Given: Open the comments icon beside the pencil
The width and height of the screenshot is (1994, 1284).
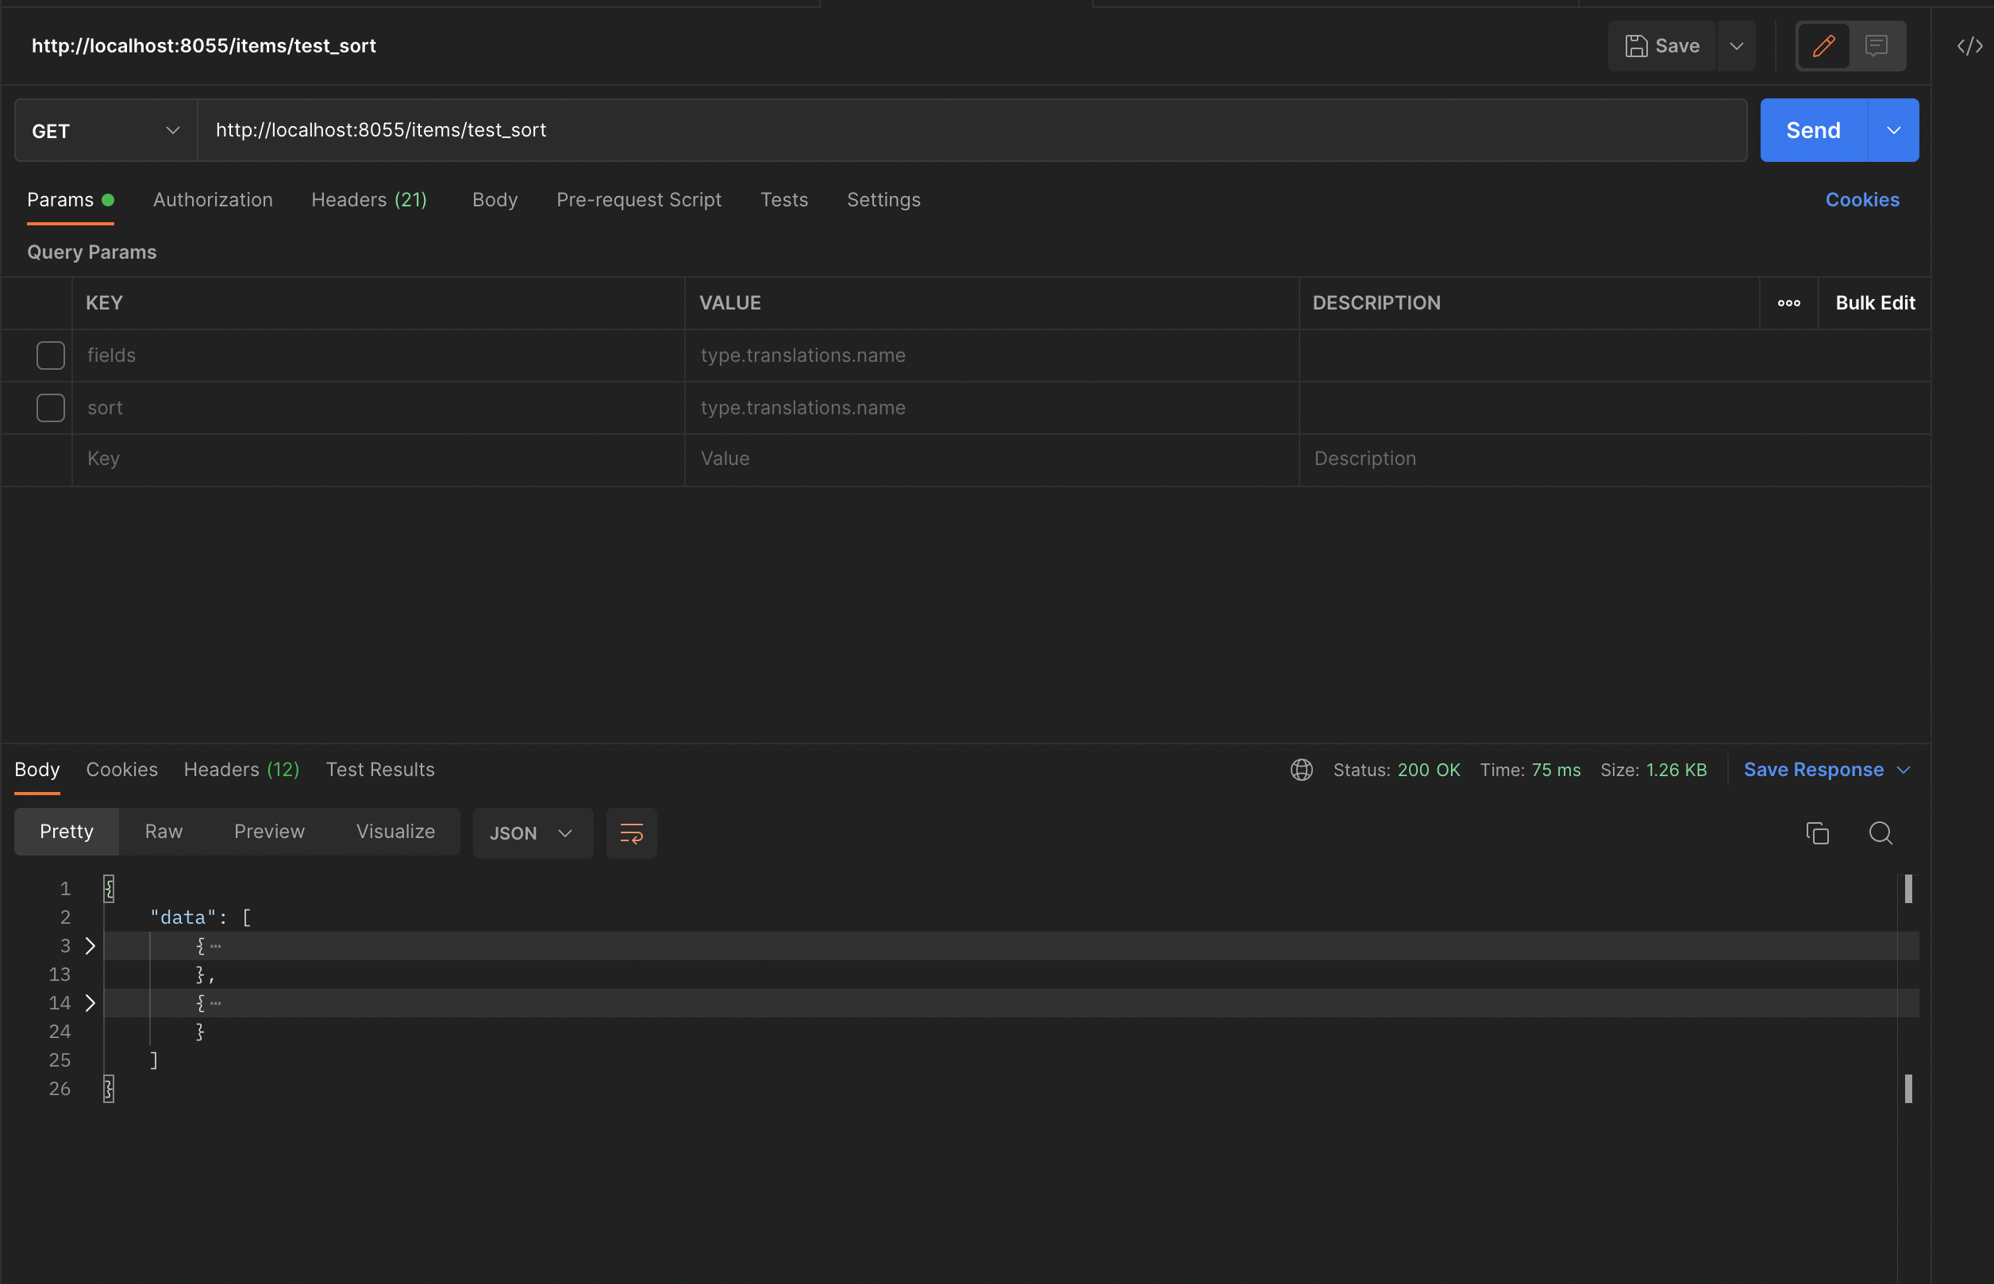Looking at the screenshot, I should point(1877,46).
